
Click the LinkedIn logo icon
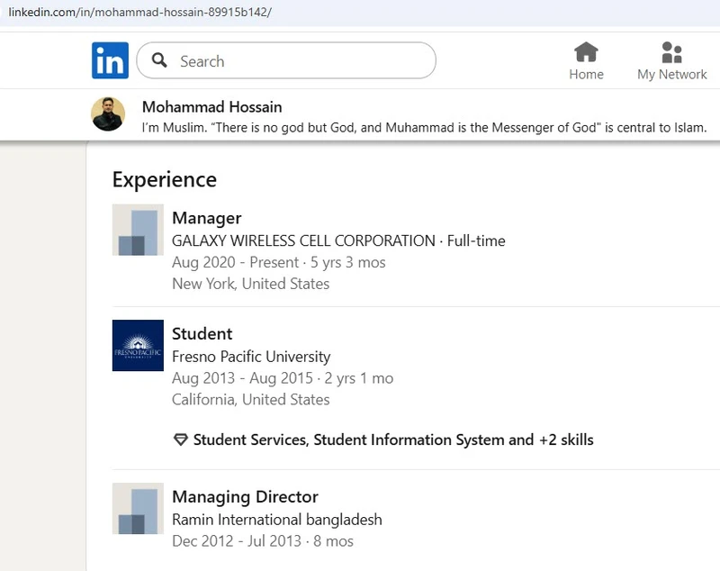point(110,60)
